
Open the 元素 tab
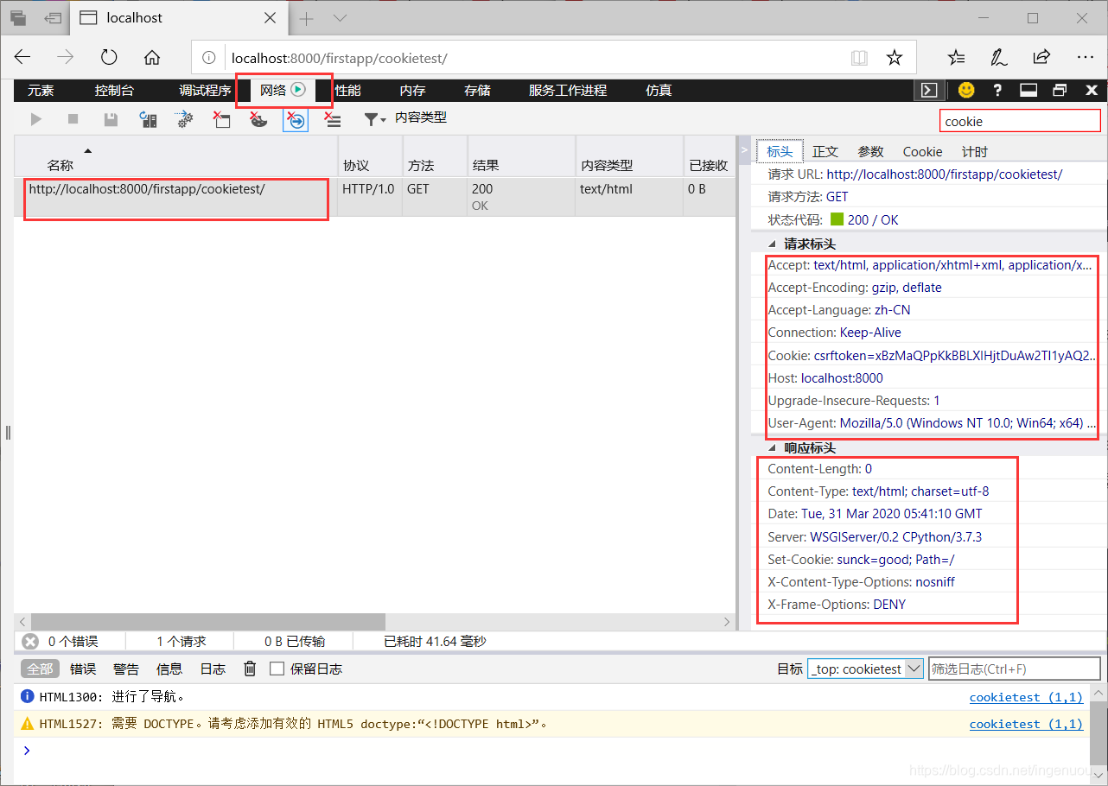coord(40,90)
